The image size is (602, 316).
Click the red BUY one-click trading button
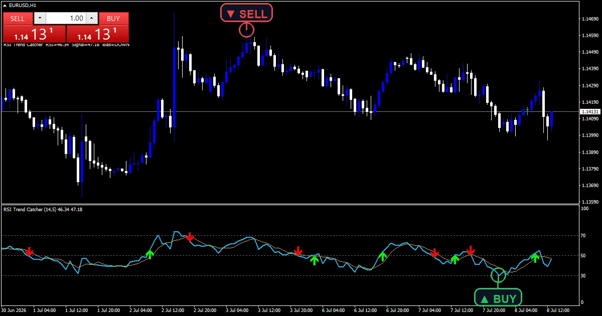tap(113, 19)
